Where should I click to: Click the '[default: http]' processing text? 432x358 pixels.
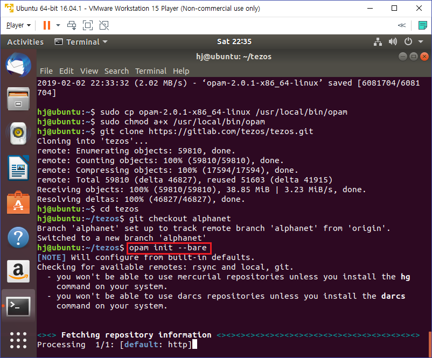[x=155, y=345]
